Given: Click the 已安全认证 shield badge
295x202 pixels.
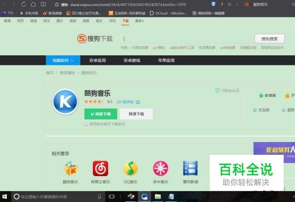Looking at the screenshot, I should pos(227,91).
